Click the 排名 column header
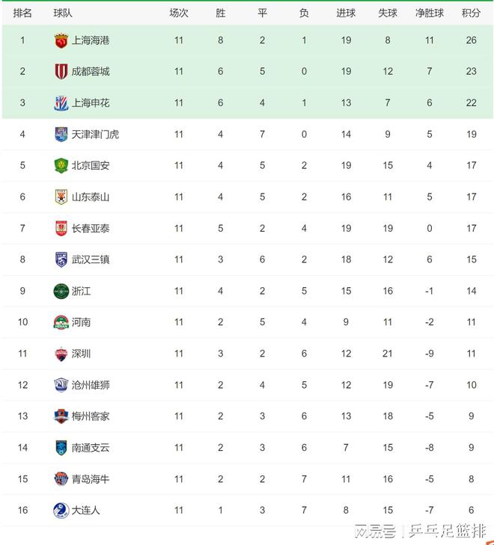This screenshot has height=545, width=494. (x=22, y=13)
